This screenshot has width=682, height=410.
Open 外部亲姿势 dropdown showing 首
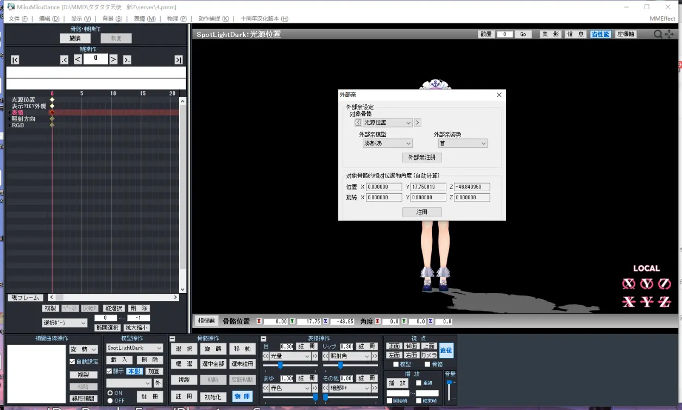click(463, 143)
